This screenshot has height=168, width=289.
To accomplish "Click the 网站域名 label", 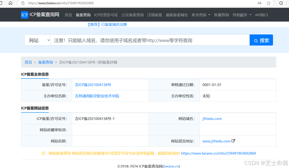I will tap(186, 119).
